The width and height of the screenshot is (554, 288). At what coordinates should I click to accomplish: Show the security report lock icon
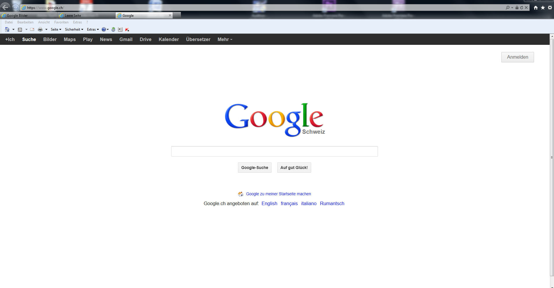[x=517, y=8]
